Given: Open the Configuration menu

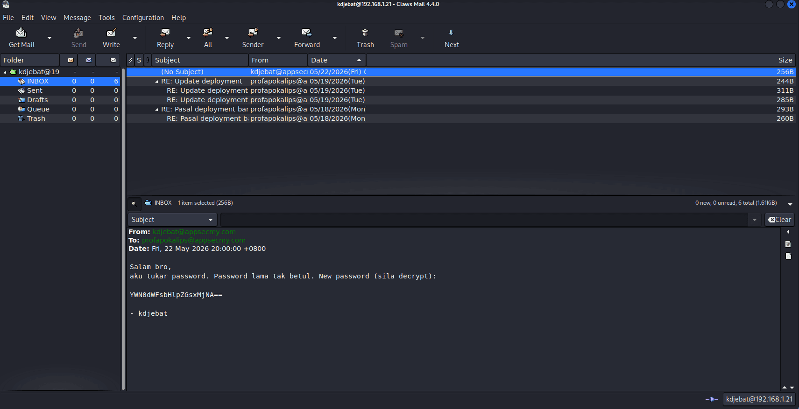Looking at the screenshot, I should pyautogui.click(x=143, y=18).
